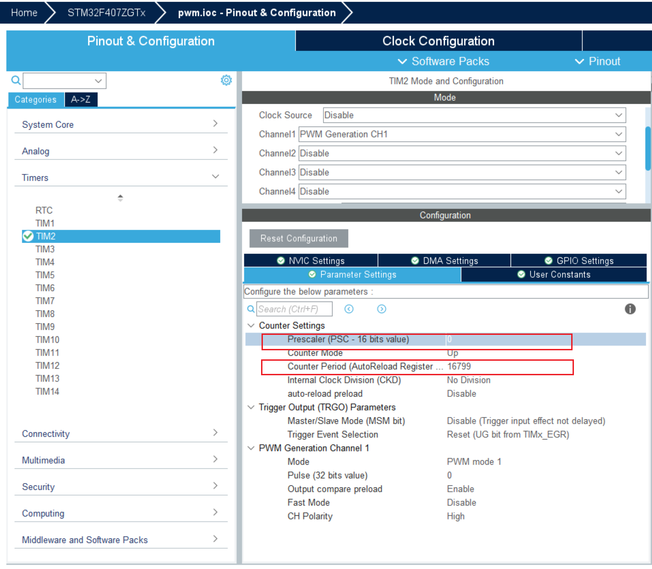Collapse PWM Generation Channel 1 group
The width and height of the screenshot is (652, 569).
tap(251, 448)
